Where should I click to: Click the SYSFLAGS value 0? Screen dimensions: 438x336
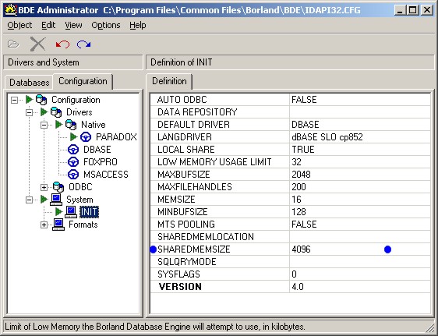(294, 274)
